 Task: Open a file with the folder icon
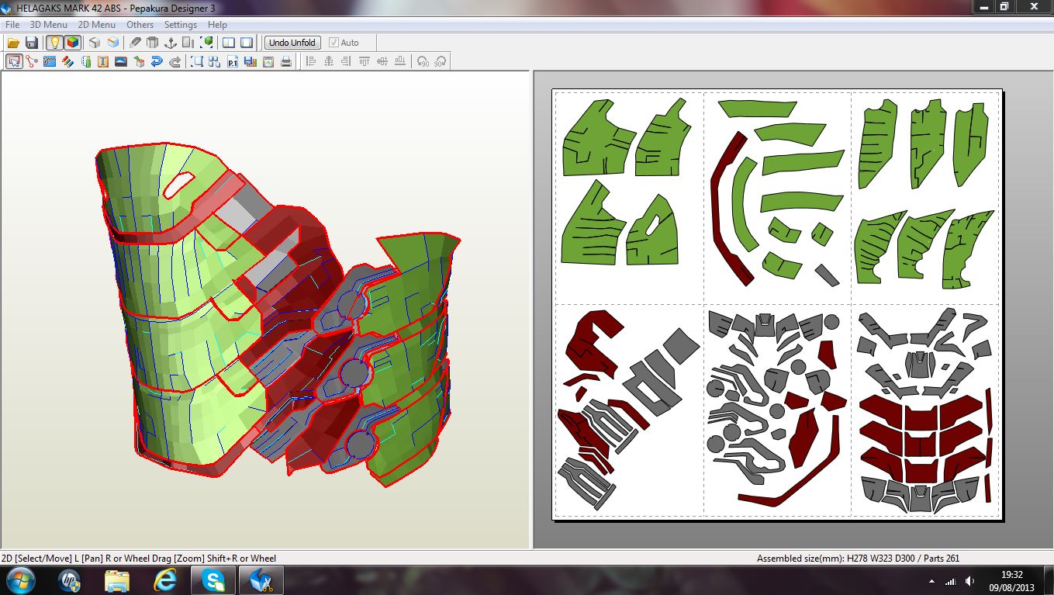13,43
